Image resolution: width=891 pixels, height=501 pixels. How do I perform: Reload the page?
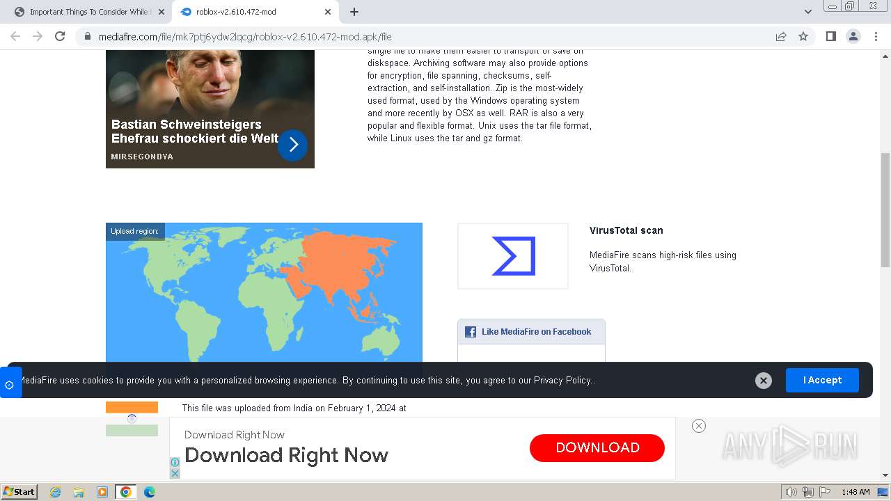60,36
